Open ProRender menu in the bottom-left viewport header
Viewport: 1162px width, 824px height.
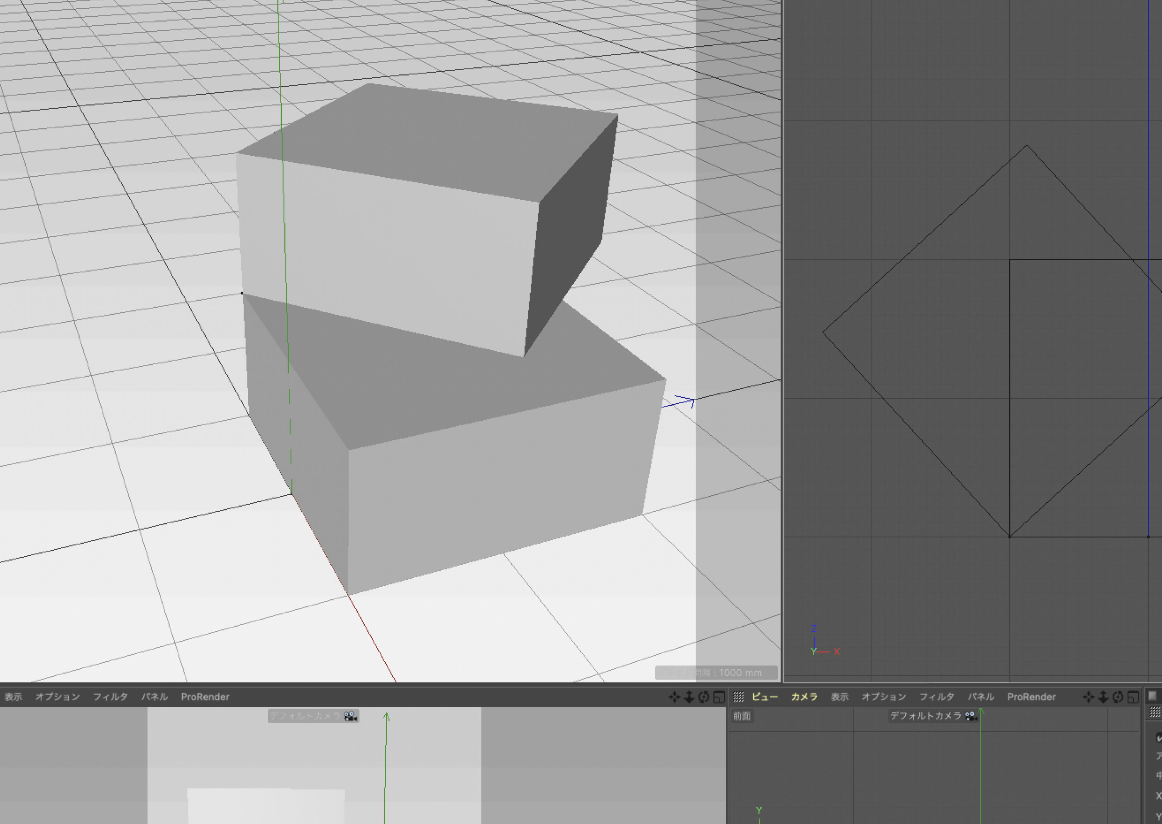click(205, 697)
